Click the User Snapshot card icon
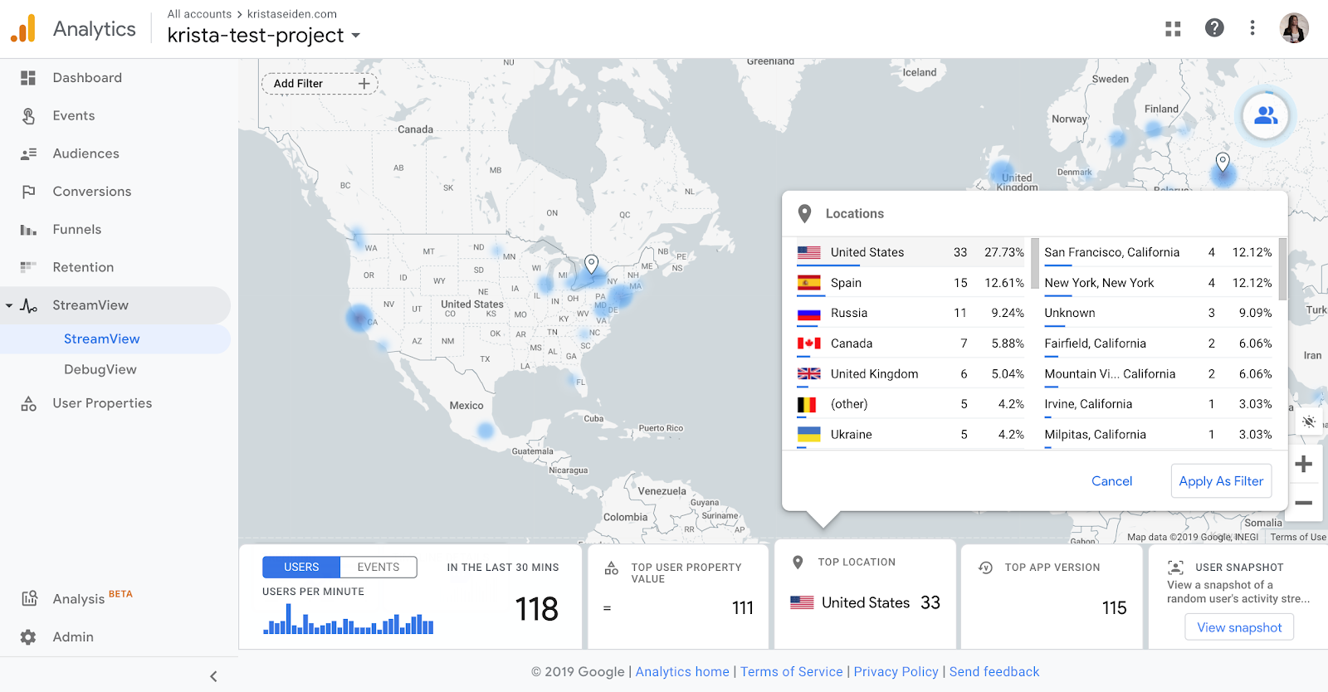1328x692 pixels. tap(1175, 568)
